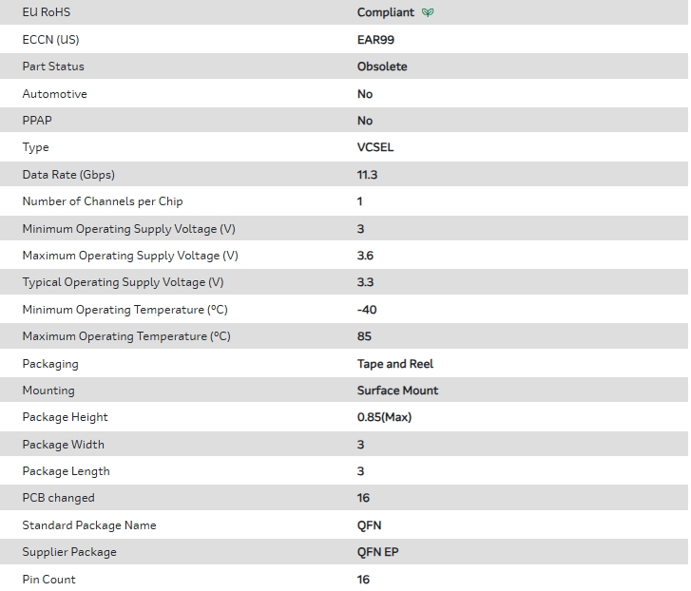The height and width of the screenshot is (591, 691).
Task: Click the Number of Channels per Chip label
Action: click(x=103, y=201)
